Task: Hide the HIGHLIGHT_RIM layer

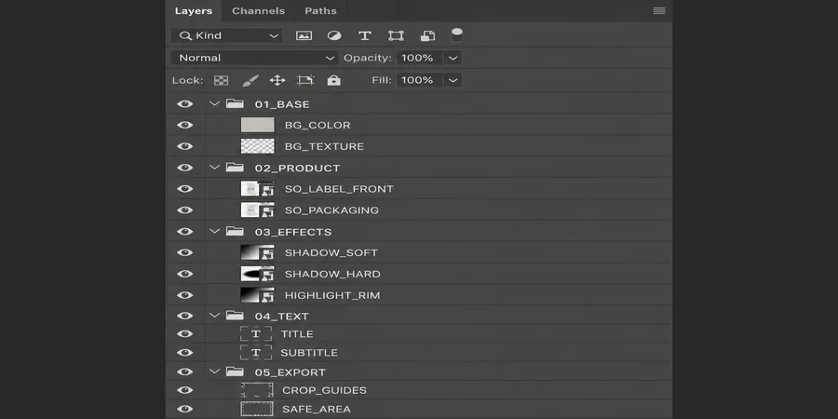Action: (185, 295)
